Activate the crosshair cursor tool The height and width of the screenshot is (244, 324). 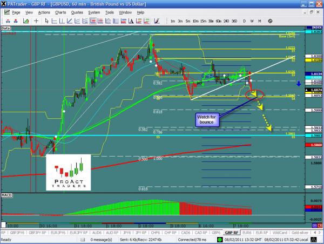37,21
